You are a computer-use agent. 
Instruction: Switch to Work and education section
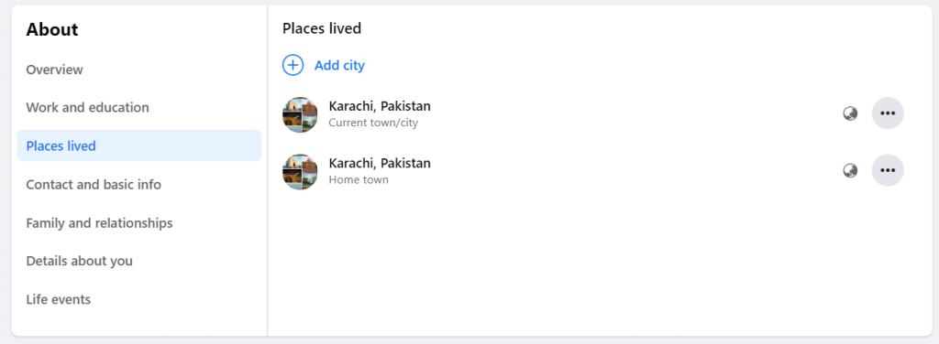(x=87, y=108)
